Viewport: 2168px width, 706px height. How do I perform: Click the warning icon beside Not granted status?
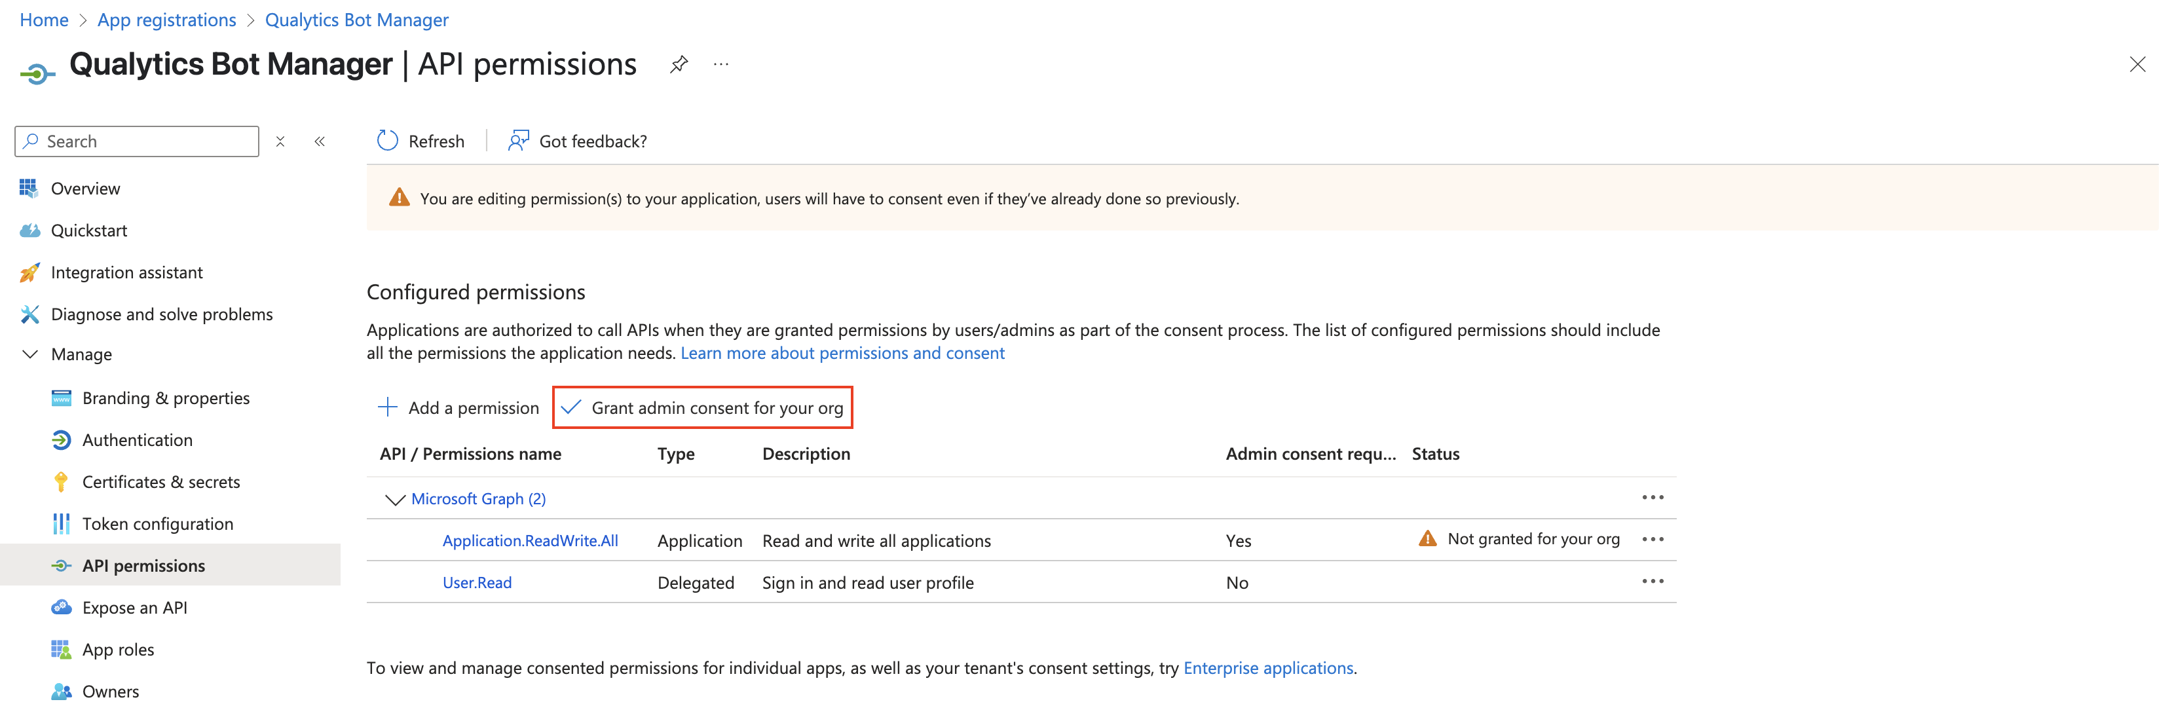click(x=1427, y=538)
